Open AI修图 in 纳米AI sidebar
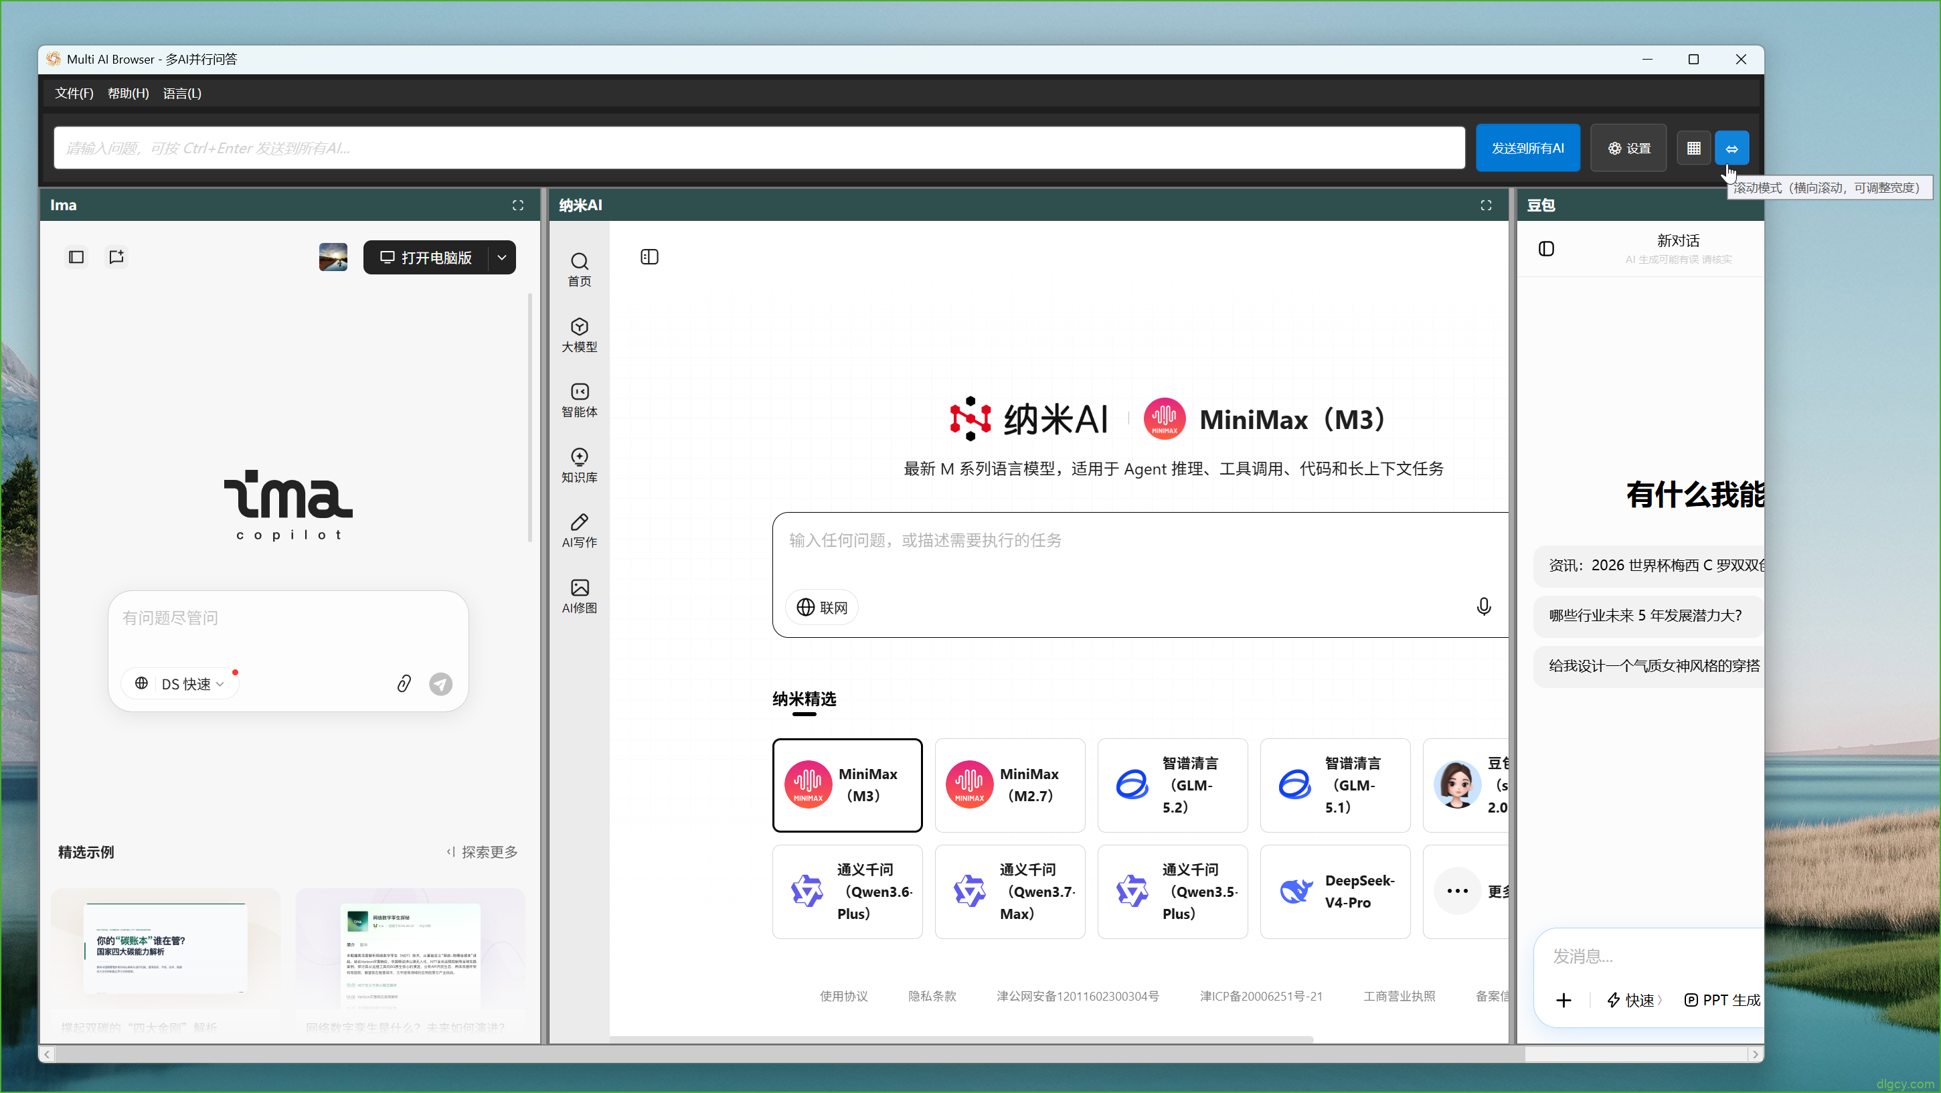1941x1093 pixels. [x=579, y=596]
